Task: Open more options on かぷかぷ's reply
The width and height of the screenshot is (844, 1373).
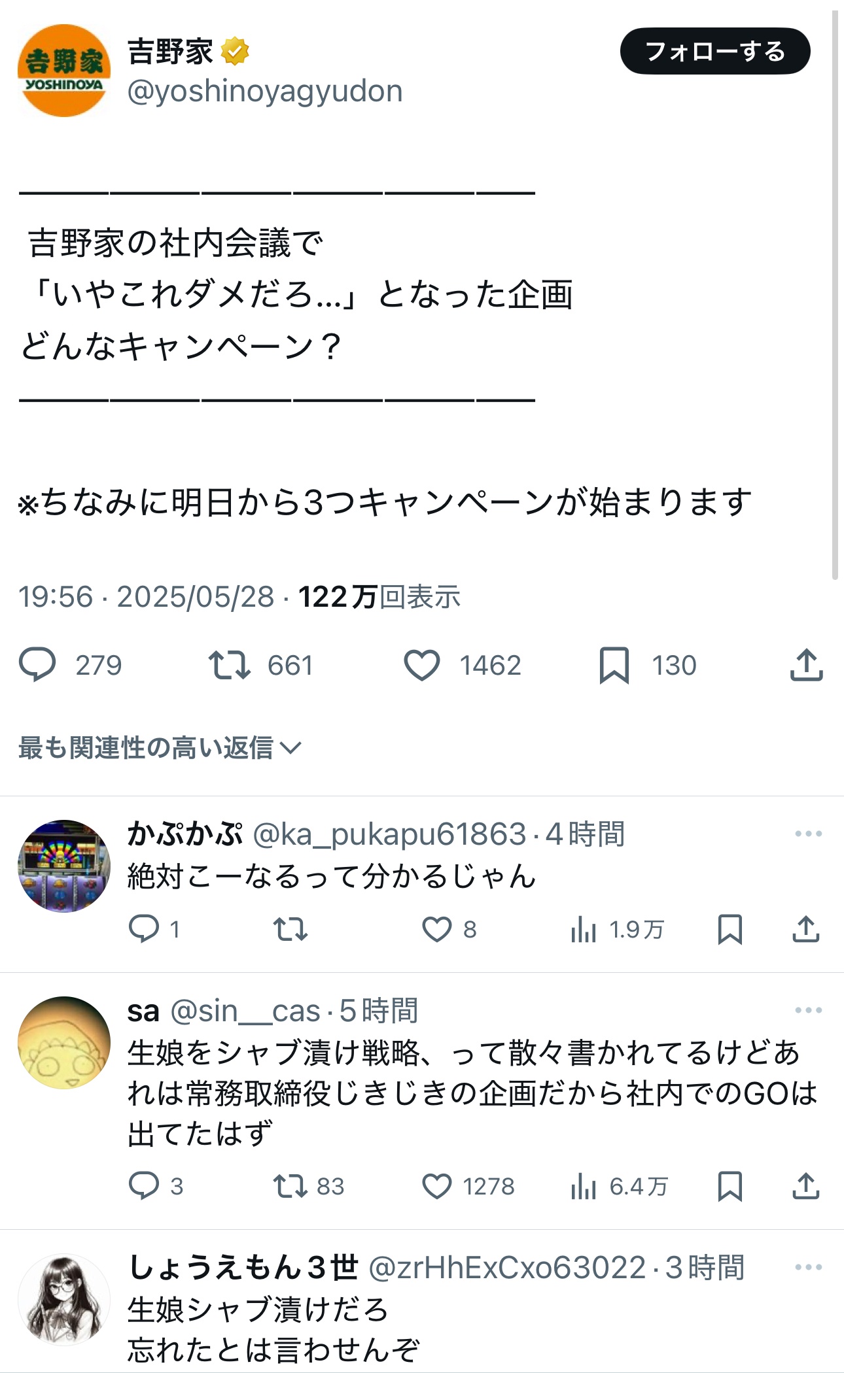Action: [x=808, y=834]
